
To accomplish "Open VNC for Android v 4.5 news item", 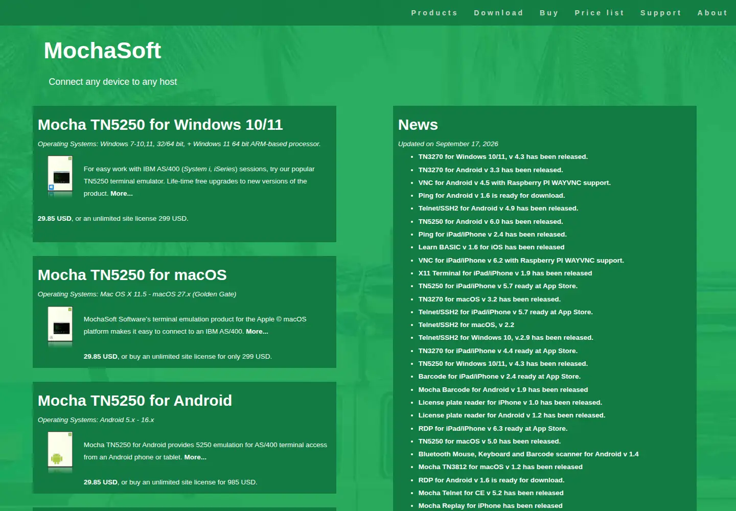I will (515, 183).
